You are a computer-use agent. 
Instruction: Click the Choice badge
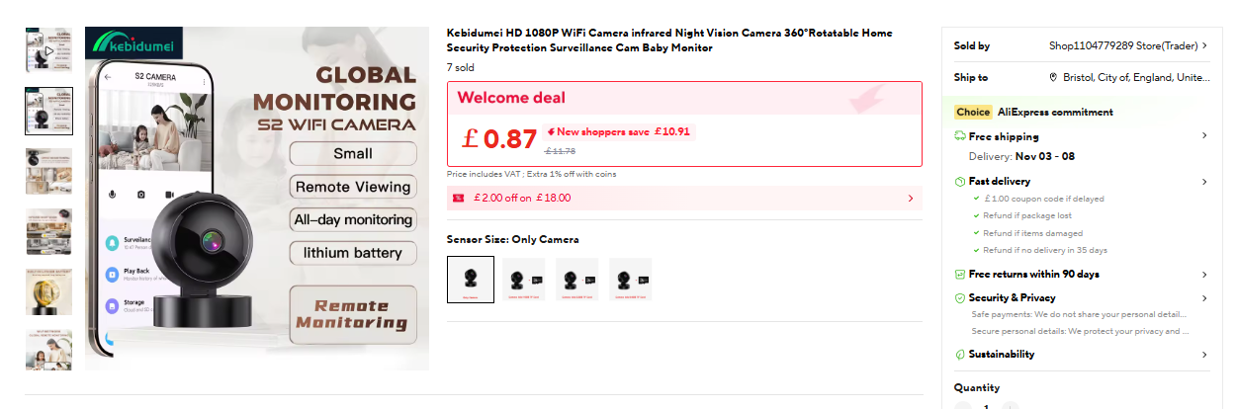click(973, 113)
